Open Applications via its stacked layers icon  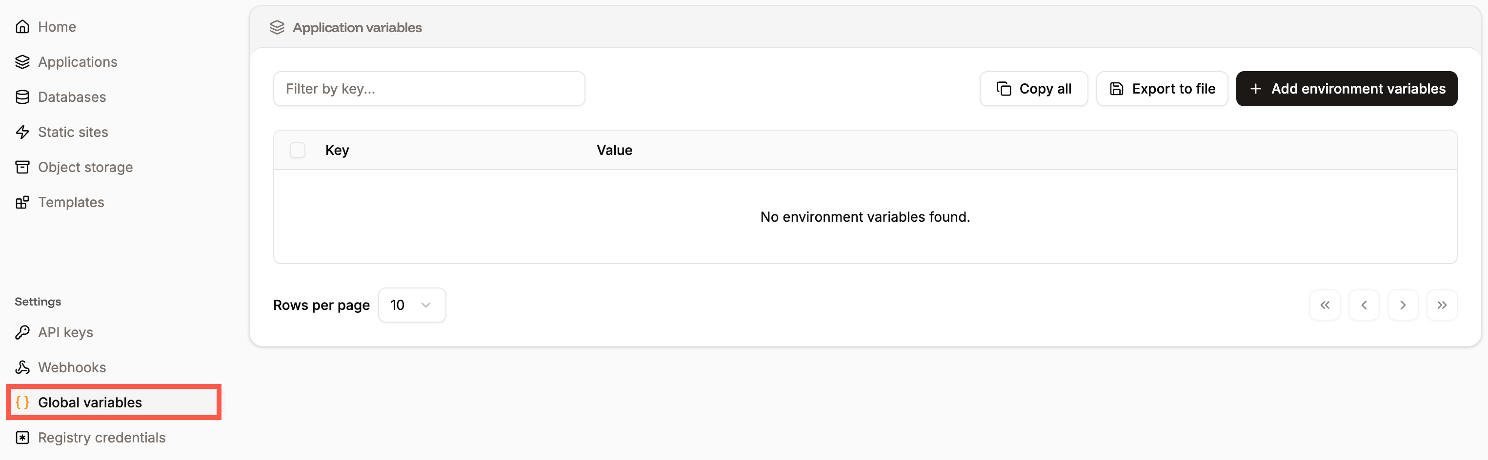pyautogui.click(x=22, y=62)
